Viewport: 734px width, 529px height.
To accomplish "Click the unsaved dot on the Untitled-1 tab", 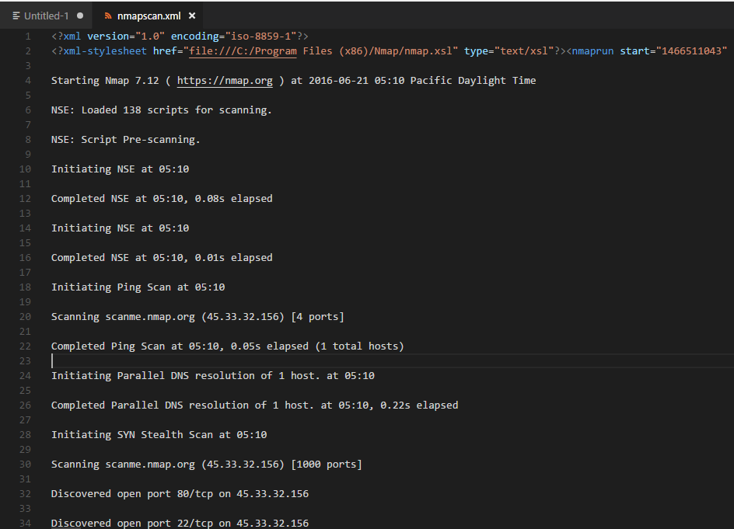I will coord(80,16).
